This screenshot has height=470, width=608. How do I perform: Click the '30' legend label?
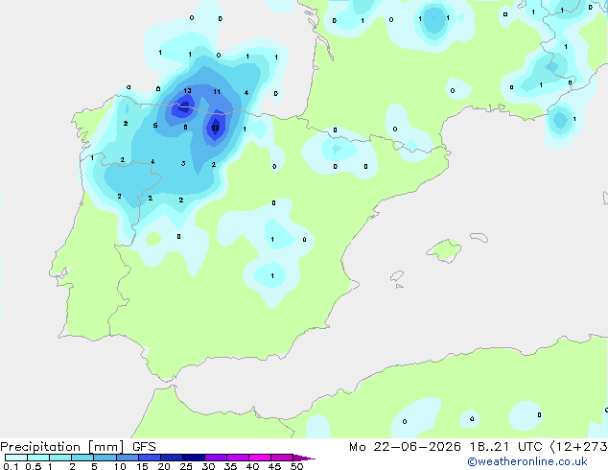[x=208, y=466]
